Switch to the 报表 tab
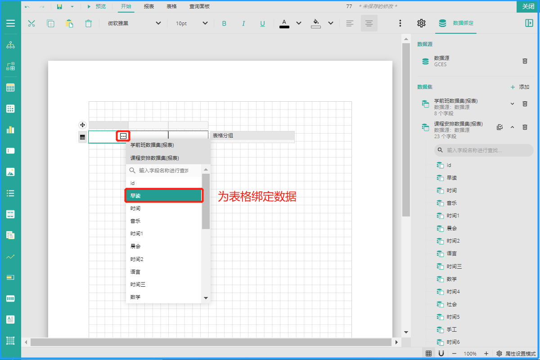This screenshot has width=540, height=360. [x=149, y=6]
